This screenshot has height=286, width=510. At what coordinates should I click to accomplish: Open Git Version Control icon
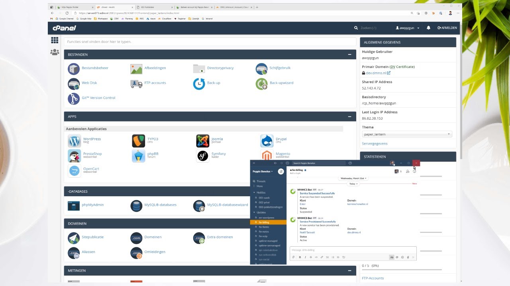click(x=74, y=99)
